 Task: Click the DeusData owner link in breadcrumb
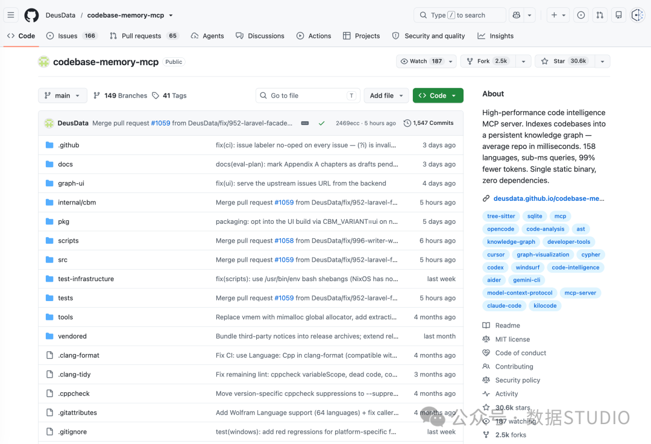(61, 15)
